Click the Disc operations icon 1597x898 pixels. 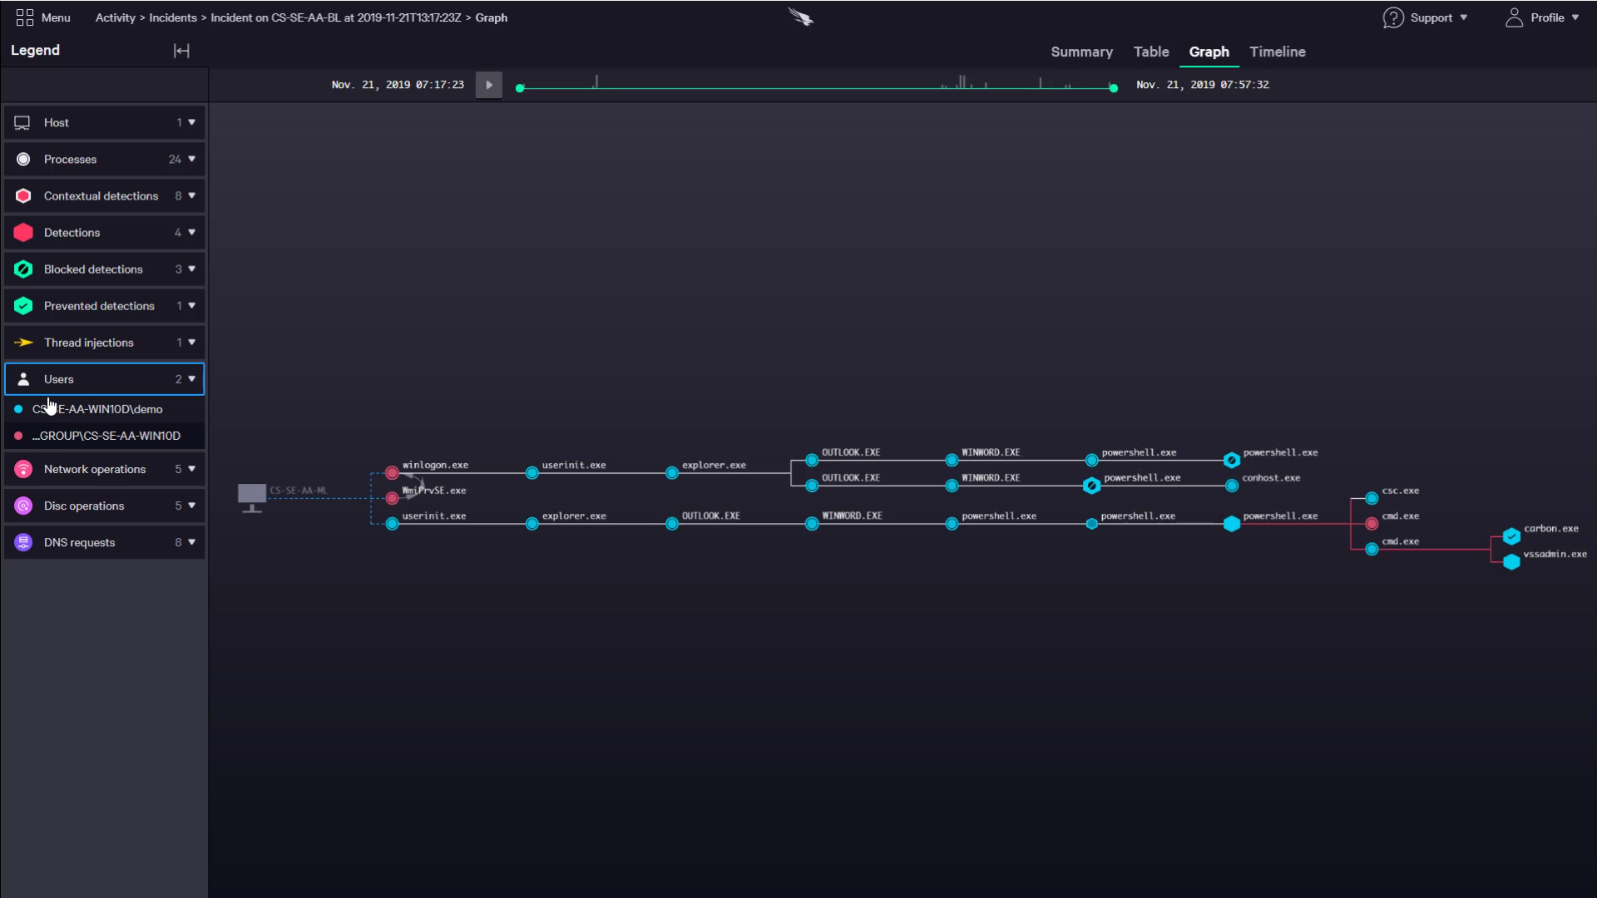pos(23,506)
